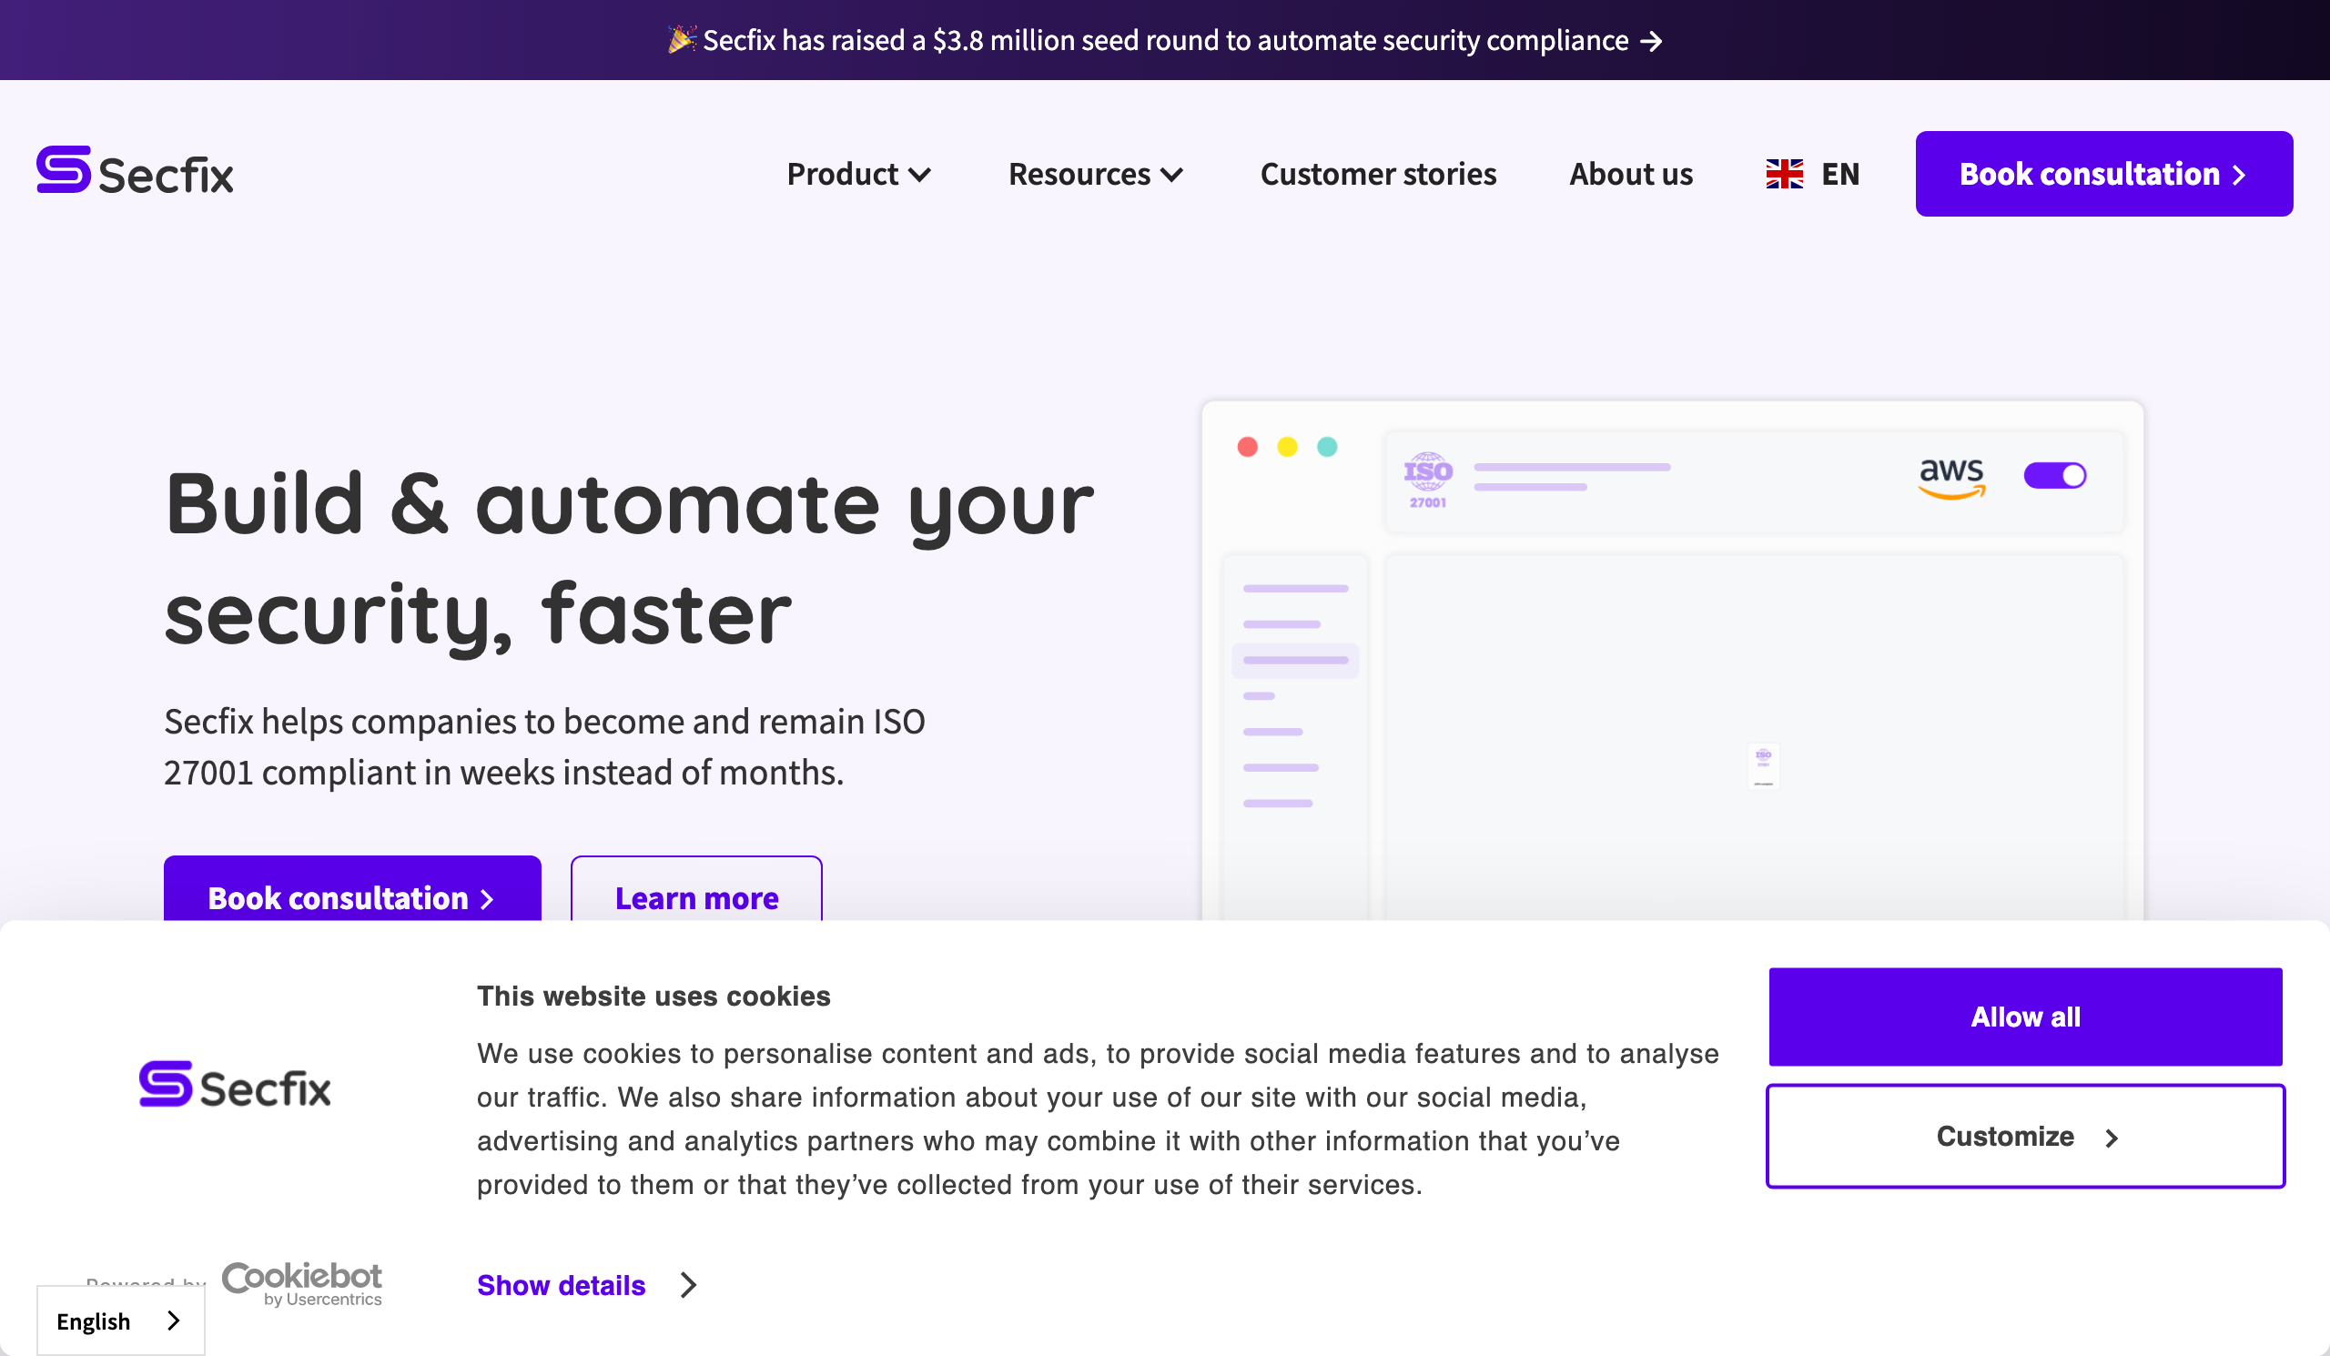This screenshot has height=1356, width=2330.
Task: Open Customer stories page
Action: tap(1378, 174)
